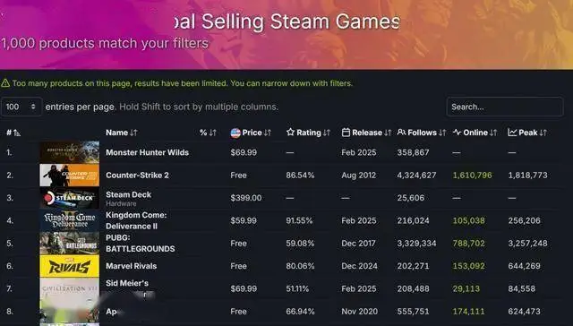Click the calendar icon next to Release

coord(346,133)
